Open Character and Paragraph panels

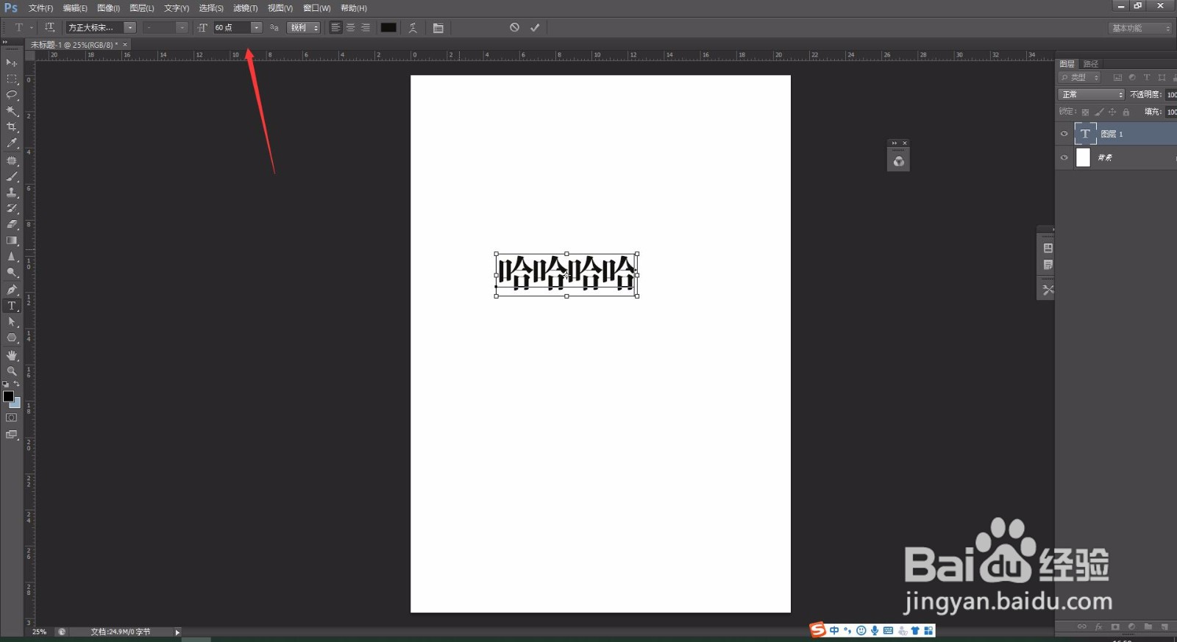pos(438,27)
